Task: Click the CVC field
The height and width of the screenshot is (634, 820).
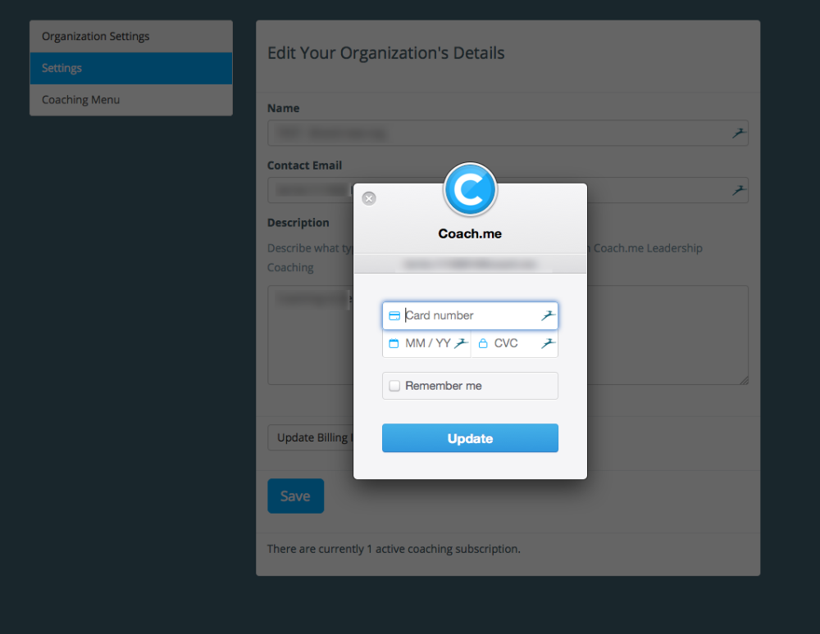Action: click(x=515, y=344)
